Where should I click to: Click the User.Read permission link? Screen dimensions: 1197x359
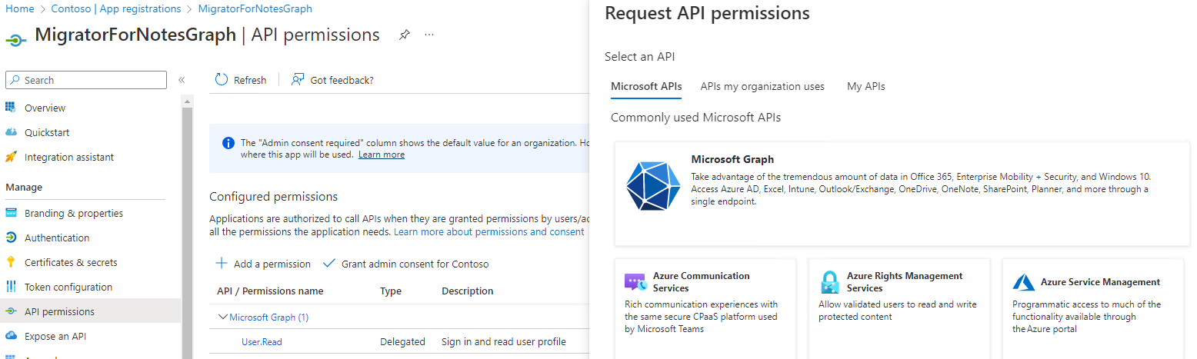[262, 341]
